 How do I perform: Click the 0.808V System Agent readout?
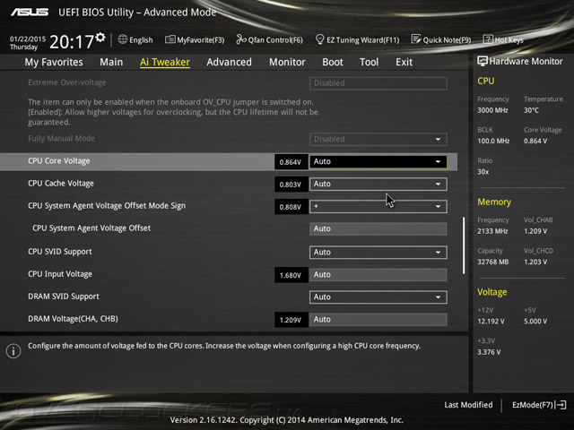coord(291,207)
